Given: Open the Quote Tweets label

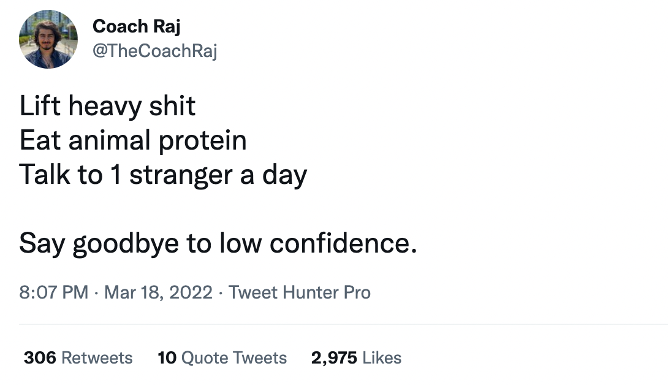Looking at the screenshot, I should (x=234, y=357).
